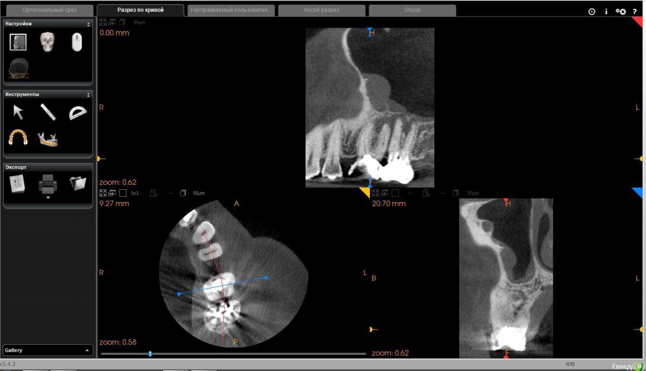
Task: Open the Косой разрез tab
Action: point(321,10)
